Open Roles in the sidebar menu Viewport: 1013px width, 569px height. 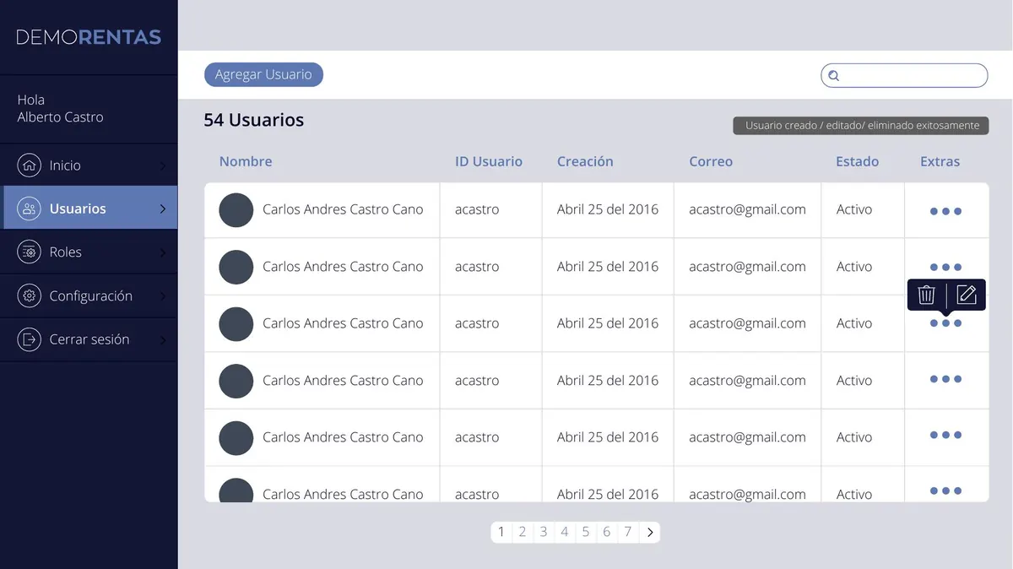(x=89, y=252)
